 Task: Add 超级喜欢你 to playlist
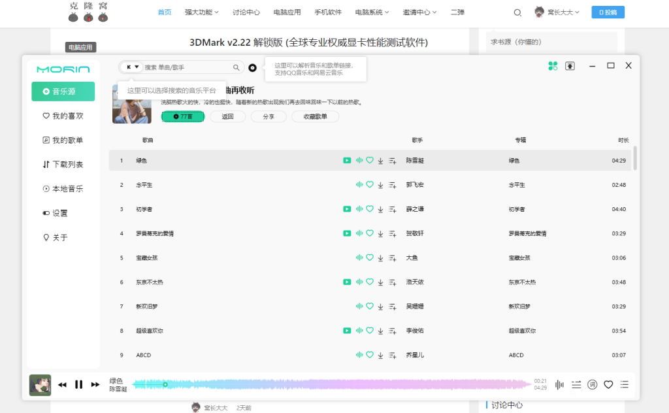coord(392,331)
